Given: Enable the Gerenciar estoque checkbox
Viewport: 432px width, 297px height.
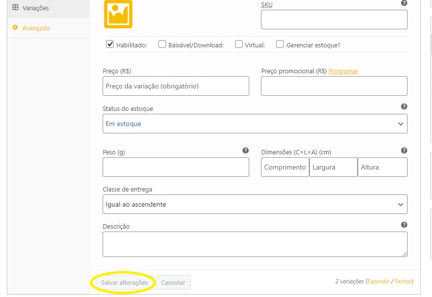Looking at the screenshot, I should pos(280,44).
